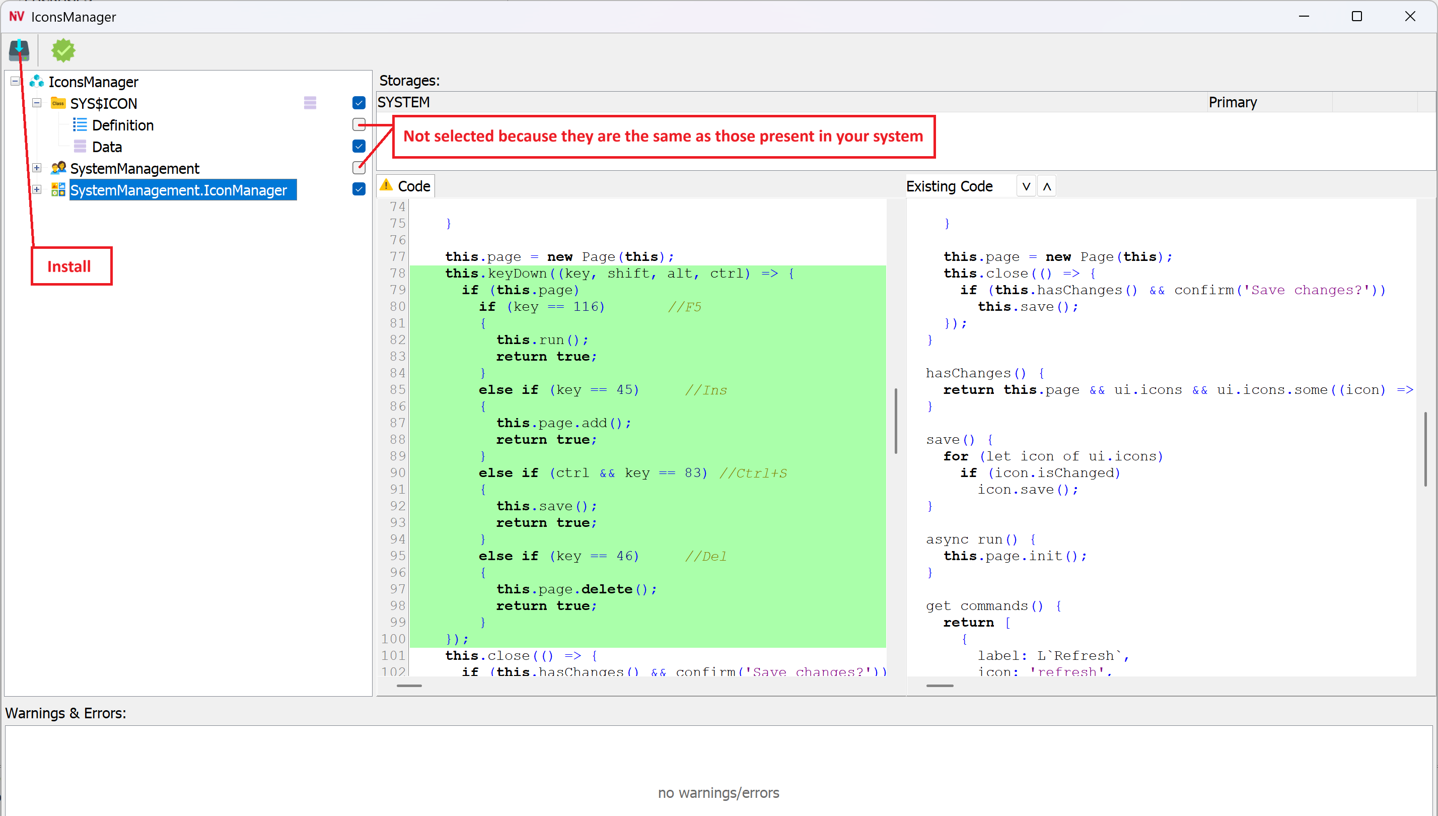Viewport: 1438px width, 816px height.
Task: Collapse the IconsManager tree node
Action: click(14, 81)
